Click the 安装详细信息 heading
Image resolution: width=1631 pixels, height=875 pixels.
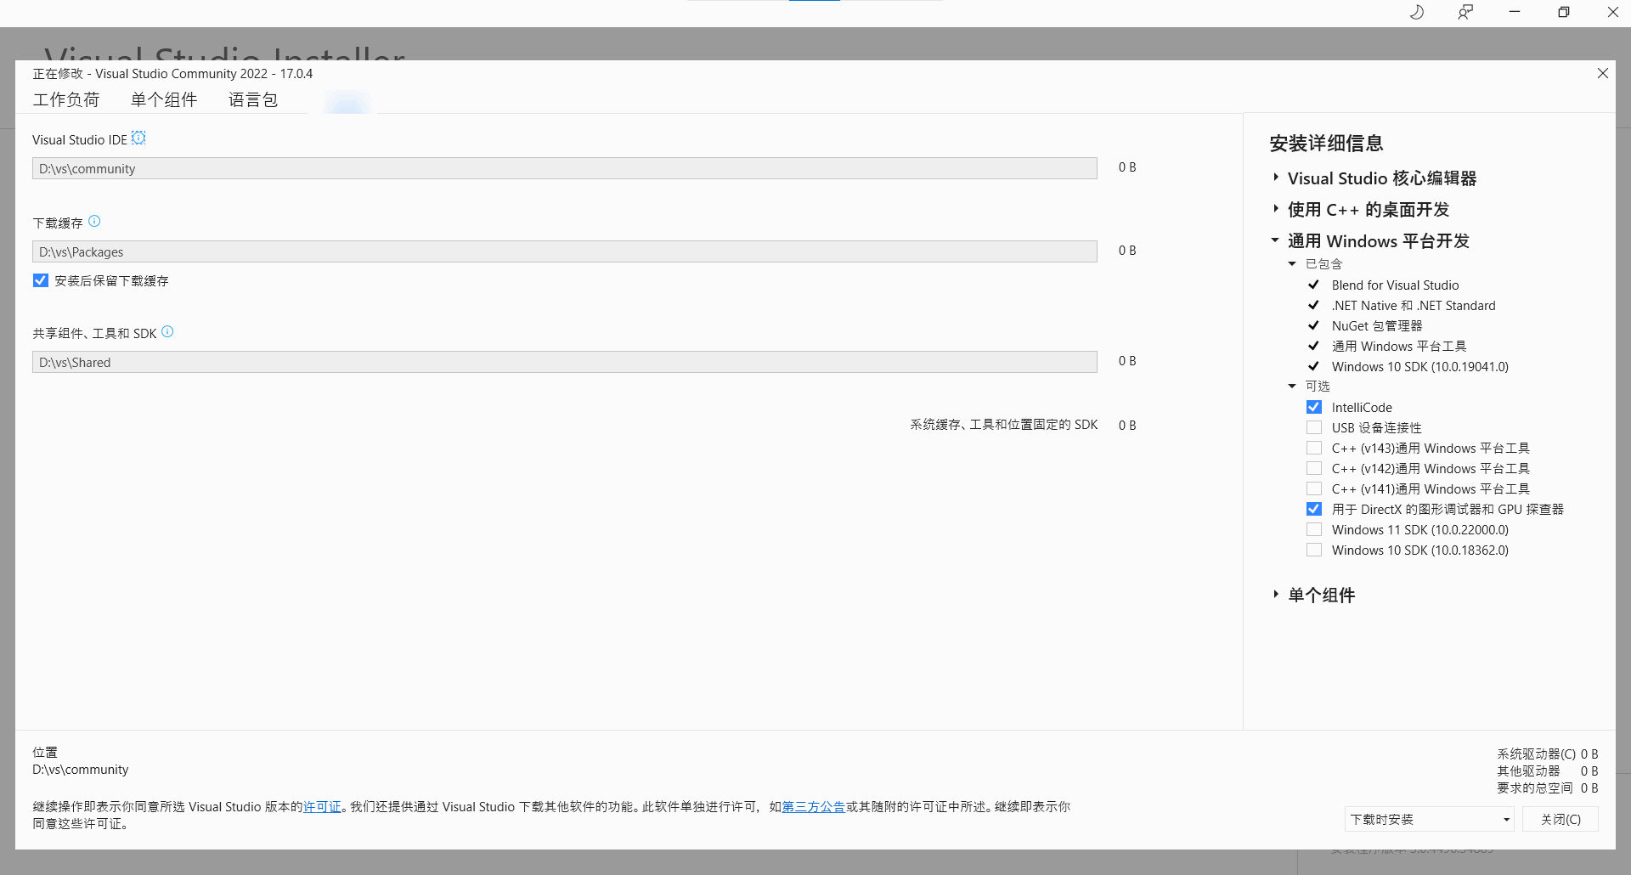[1326, 143]
